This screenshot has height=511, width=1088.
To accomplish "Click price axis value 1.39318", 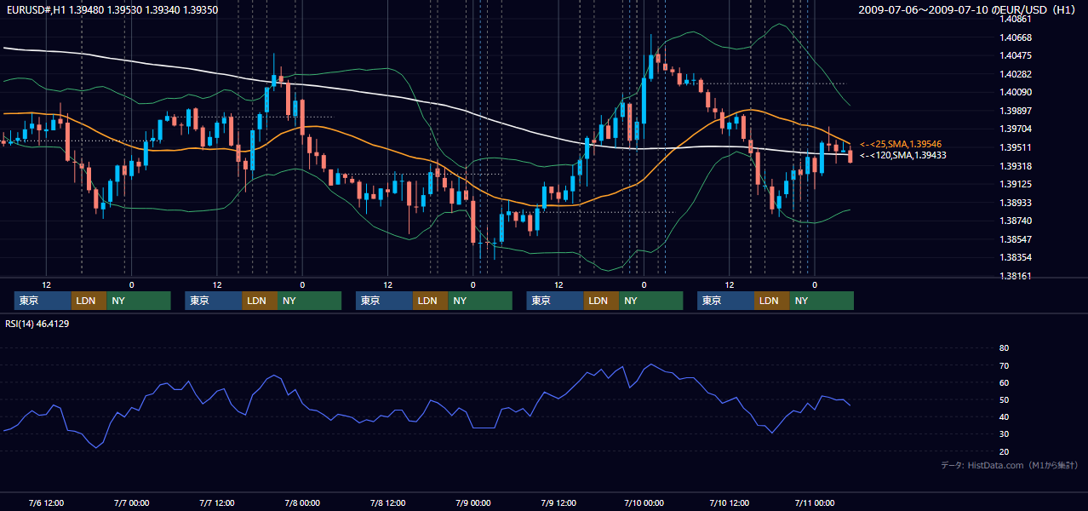I will tap(1015, 166).
